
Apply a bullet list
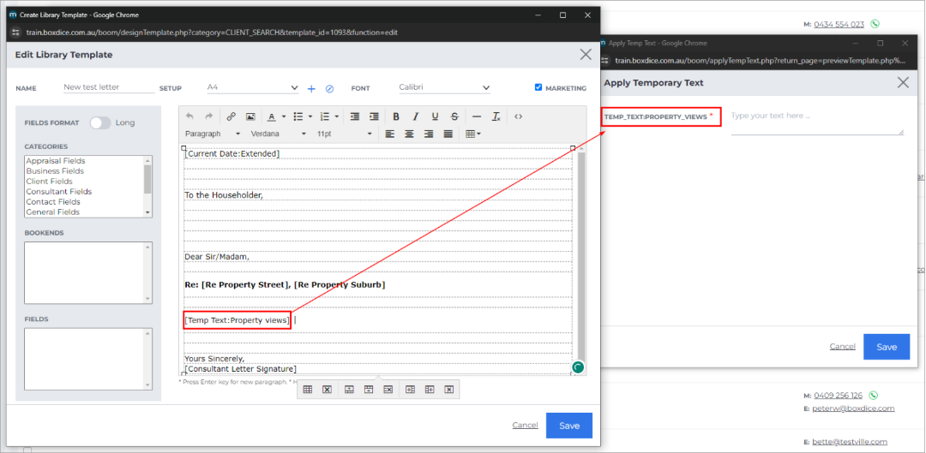tap(298, 116)
